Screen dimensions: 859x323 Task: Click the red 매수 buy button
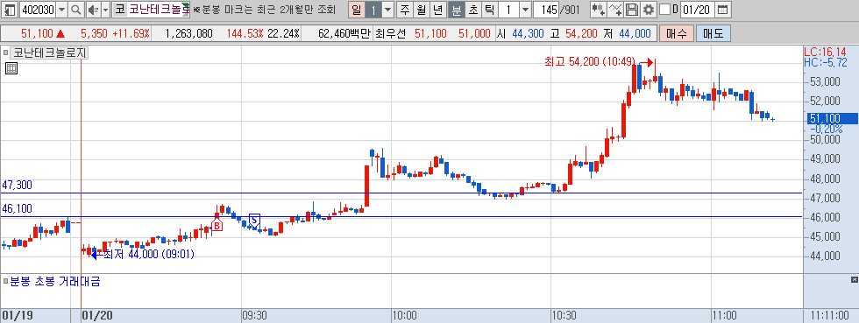(x=677, y=34)
